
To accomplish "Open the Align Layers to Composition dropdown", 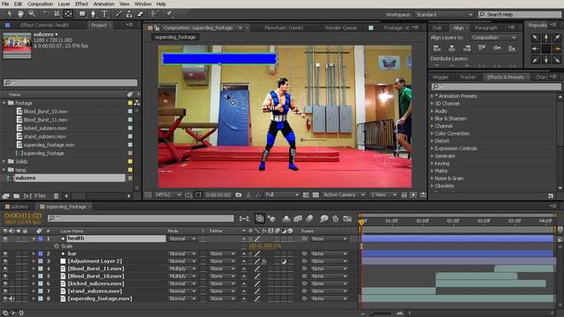I will (493, 37).
